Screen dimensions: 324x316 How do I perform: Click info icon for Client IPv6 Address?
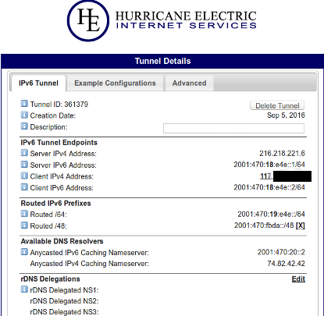[24, 187]
